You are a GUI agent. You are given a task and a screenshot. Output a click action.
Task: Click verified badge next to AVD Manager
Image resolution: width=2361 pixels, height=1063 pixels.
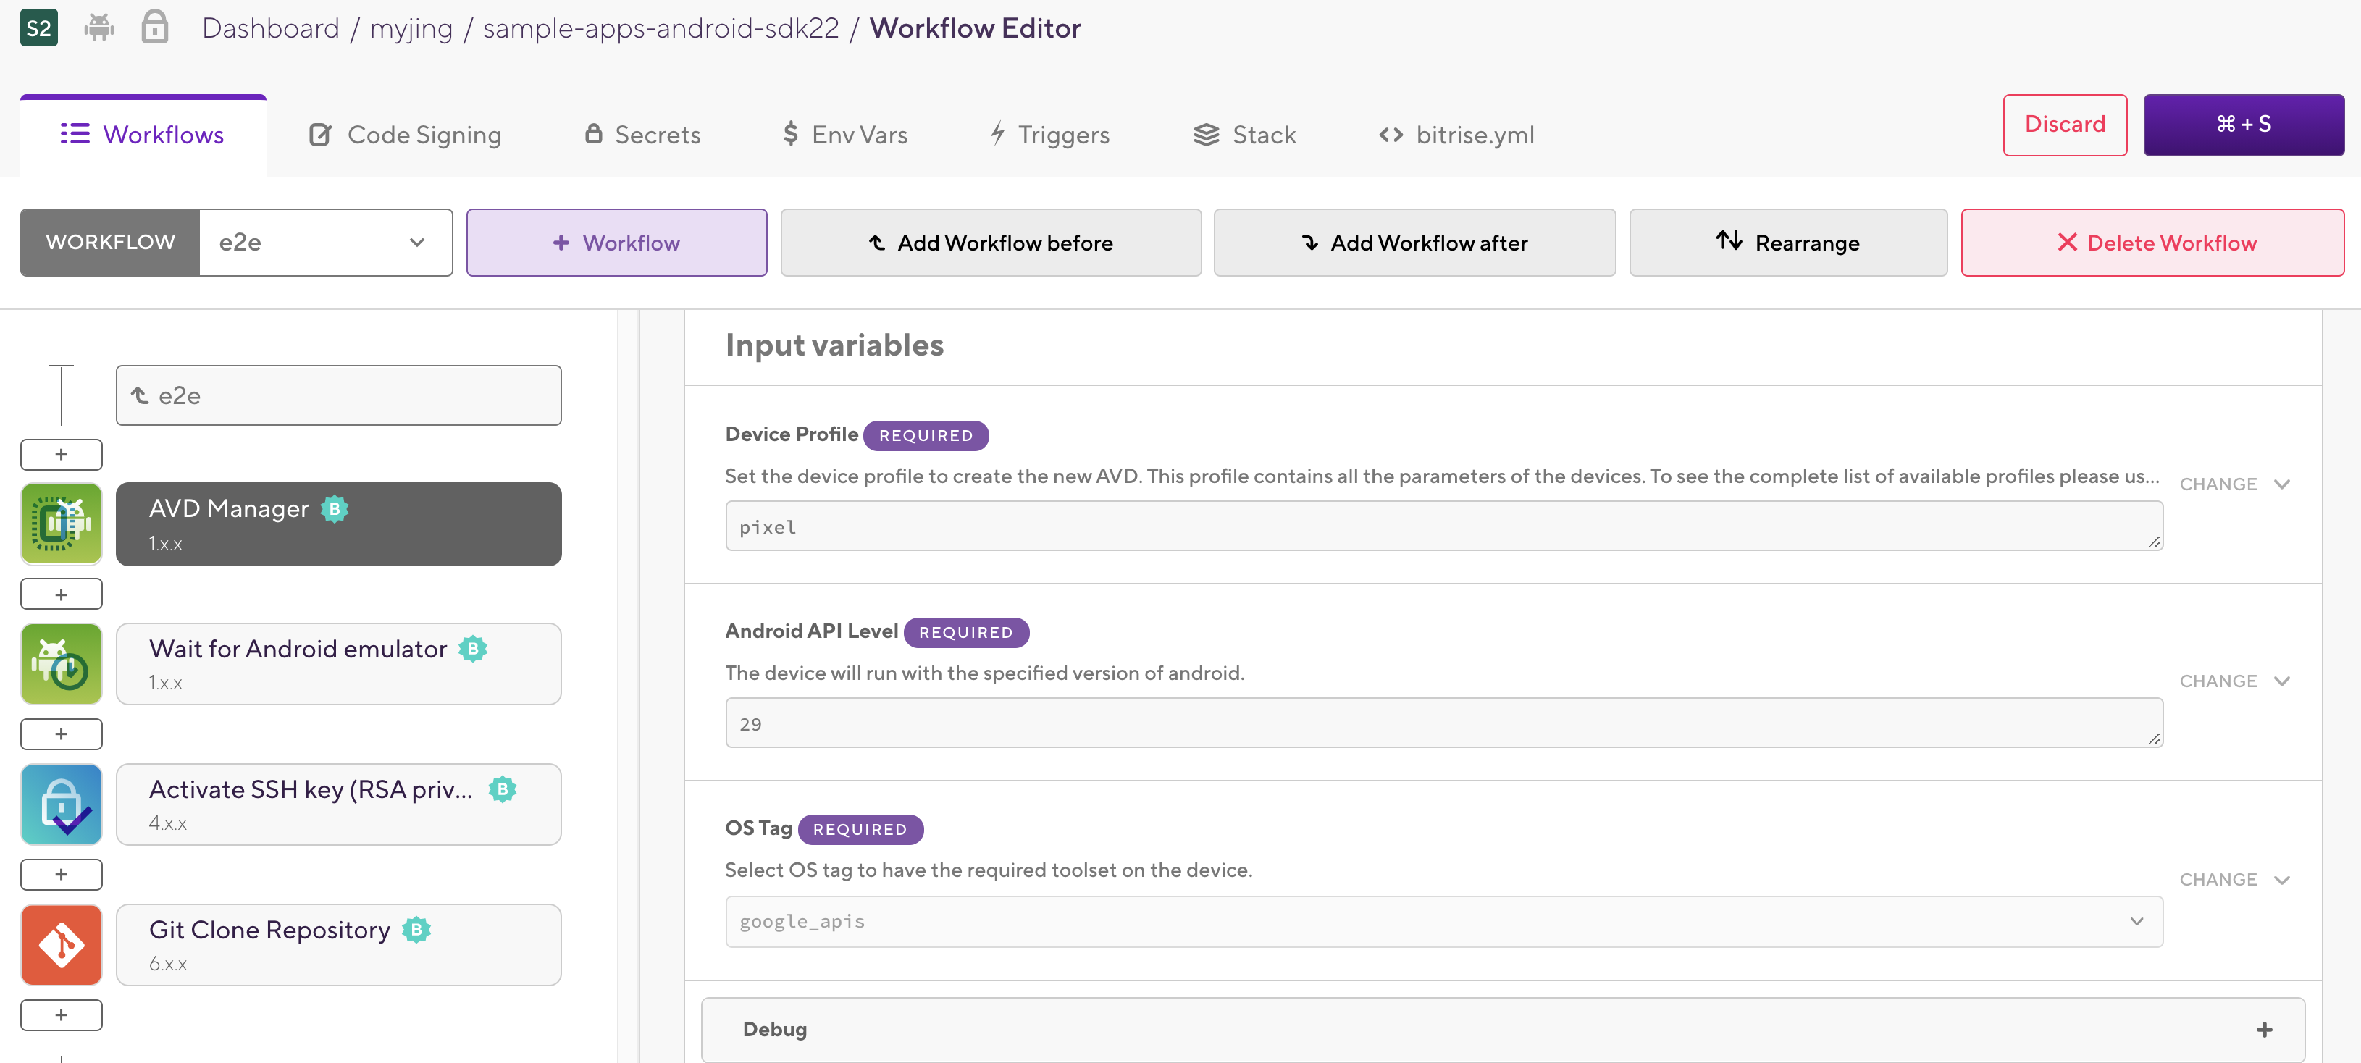(x=335, y=508)
